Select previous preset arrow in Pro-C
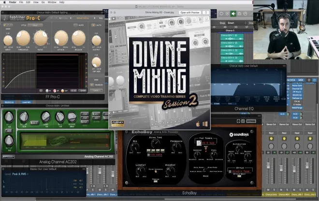Viewport: 319px width, 201px height. tap(71, 18)
